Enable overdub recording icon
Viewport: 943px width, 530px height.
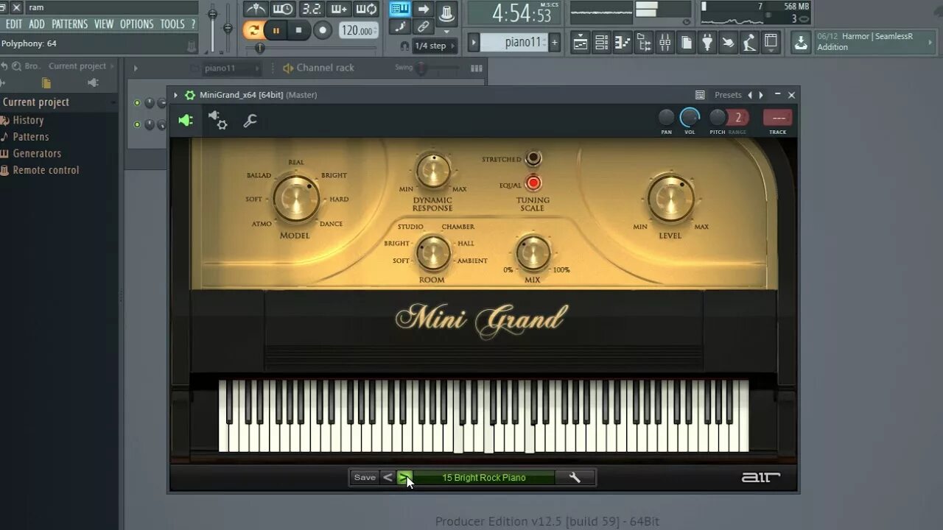(x=339, y=9)
